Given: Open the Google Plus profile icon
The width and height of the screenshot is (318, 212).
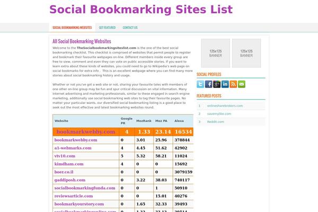Looking at the screenshot, I should [x=217, y=84].
